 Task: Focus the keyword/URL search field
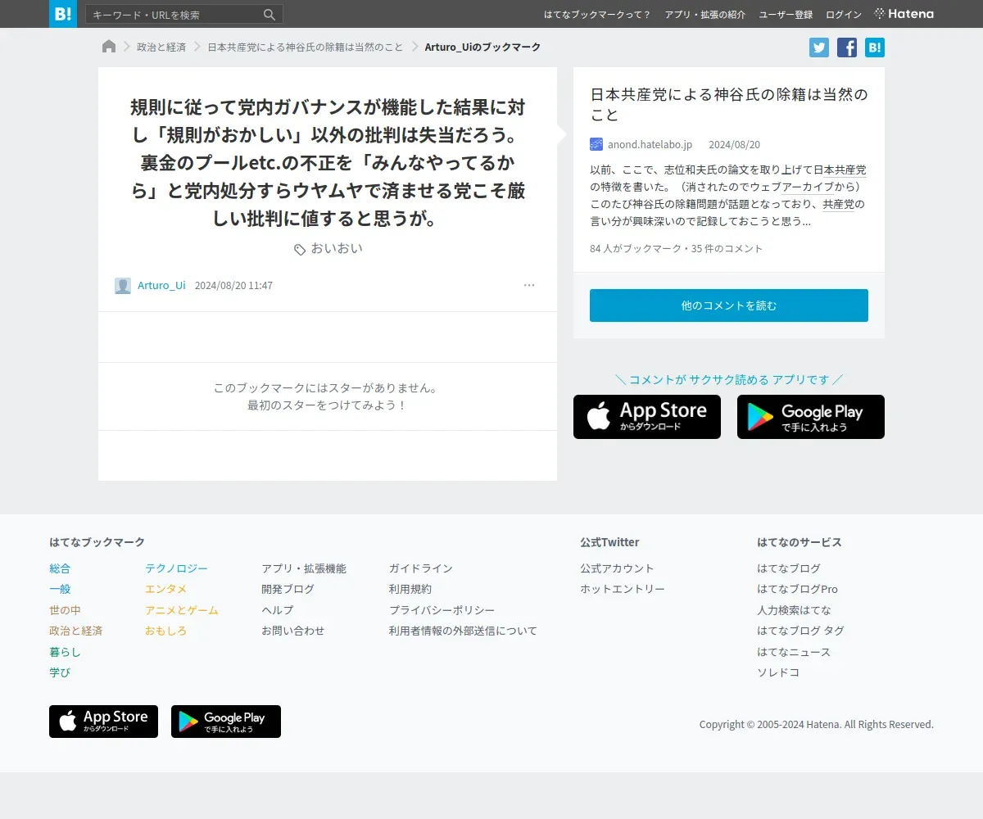[174, 15]
